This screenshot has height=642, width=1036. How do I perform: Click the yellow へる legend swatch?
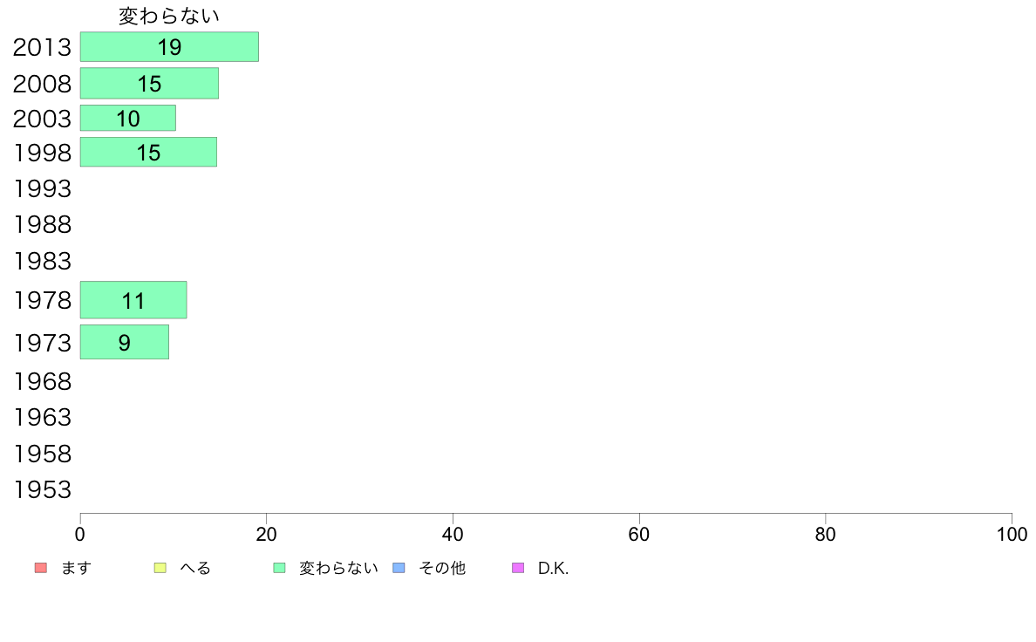coord(160,568)
